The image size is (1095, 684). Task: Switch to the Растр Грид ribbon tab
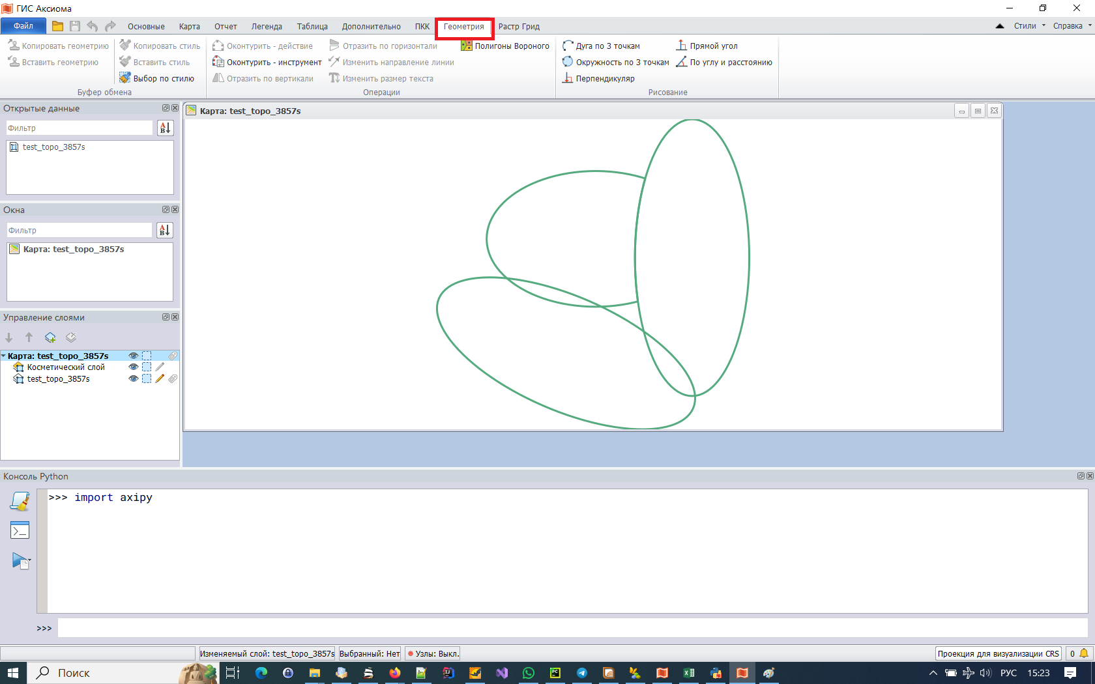(519, 26)
